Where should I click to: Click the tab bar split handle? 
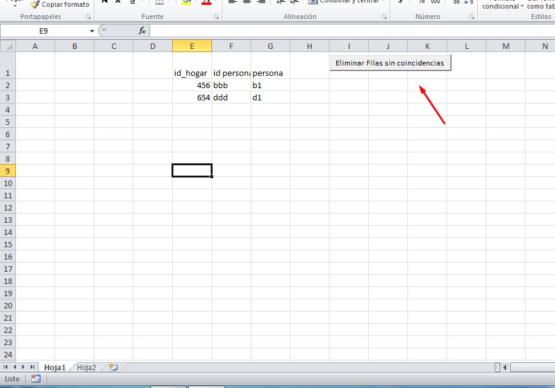click(497, 367)
